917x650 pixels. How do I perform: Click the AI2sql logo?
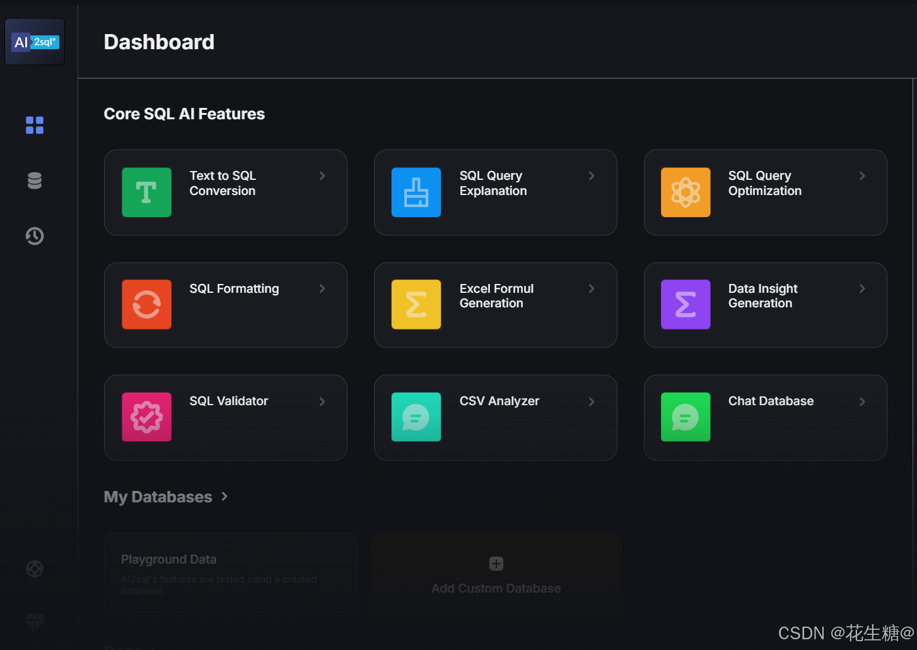(x=35, y=42)
